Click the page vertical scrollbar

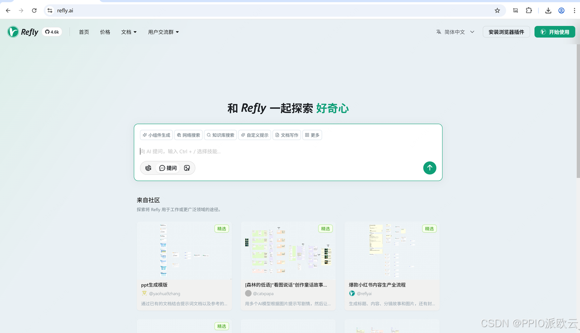pyautogui.click(x=578, y=111)
